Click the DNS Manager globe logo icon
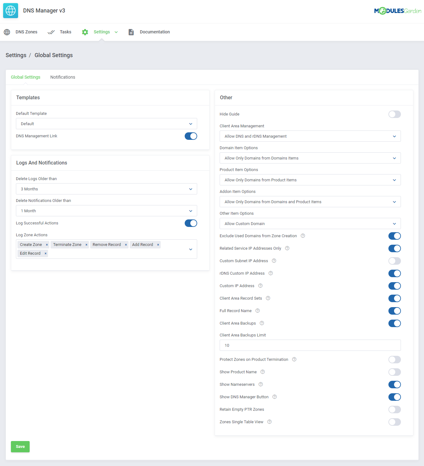This screenshot has width=424, height=466. coord(11,11)
